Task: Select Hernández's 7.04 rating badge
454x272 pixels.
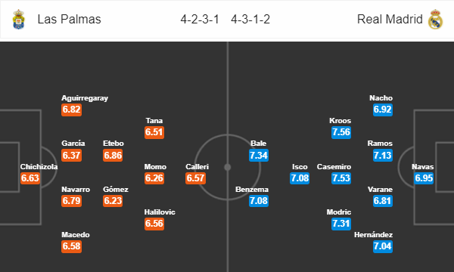Action: pyautogui.click(x=382, y=246)
